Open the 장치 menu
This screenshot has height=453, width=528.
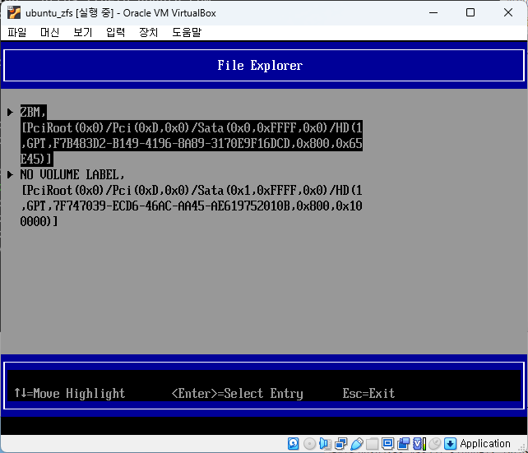point(149,32)
